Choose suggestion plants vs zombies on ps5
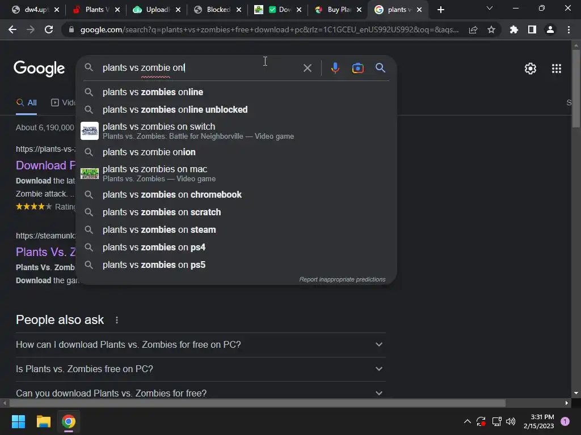 [x=236, y=265]
